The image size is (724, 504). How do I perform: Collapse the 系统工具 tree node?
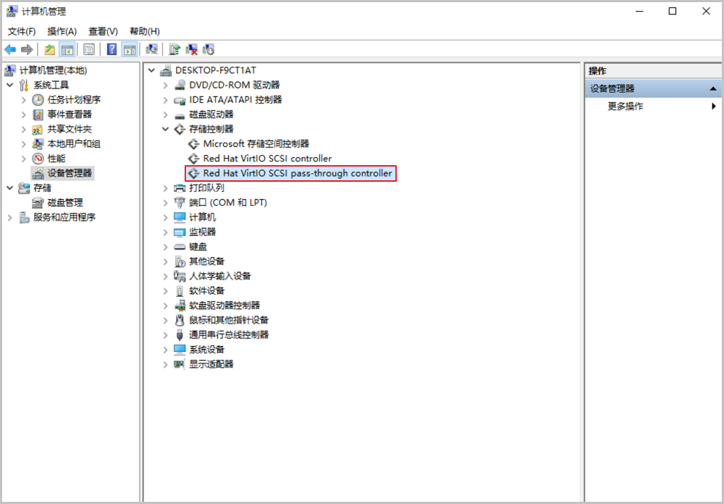(9, 85)
